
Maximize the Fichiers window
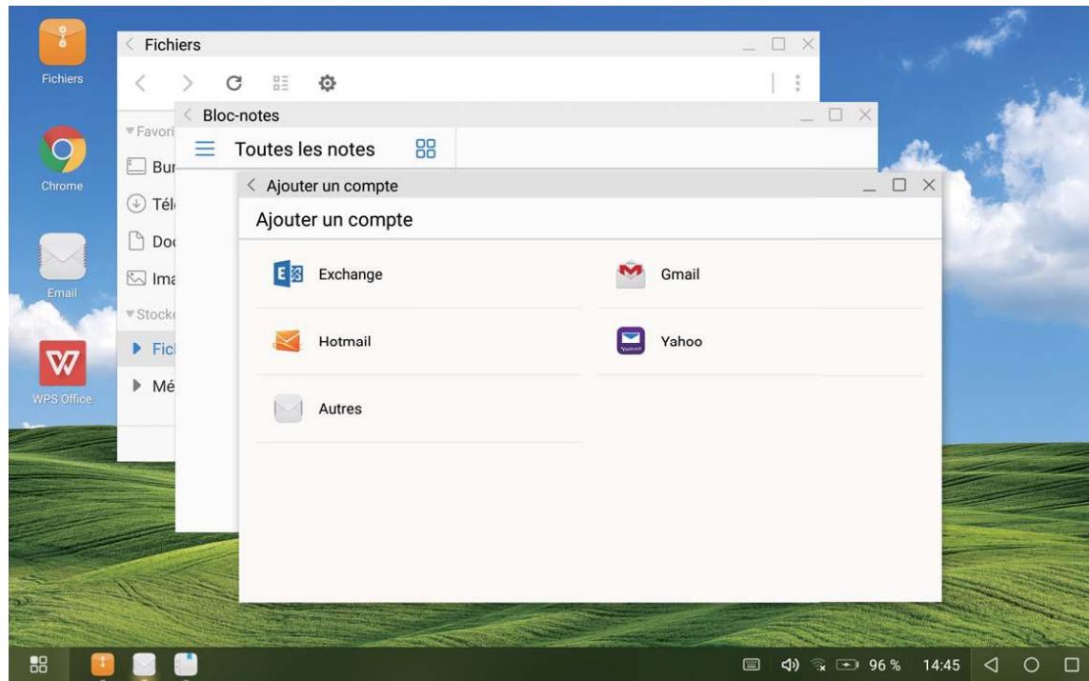point(778,44)
